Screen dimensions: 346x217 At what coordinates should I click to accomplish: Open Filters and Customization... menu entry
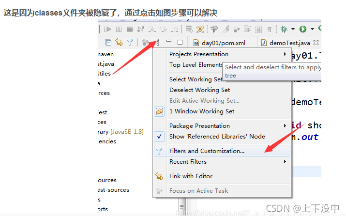click(x=222, y=151)
